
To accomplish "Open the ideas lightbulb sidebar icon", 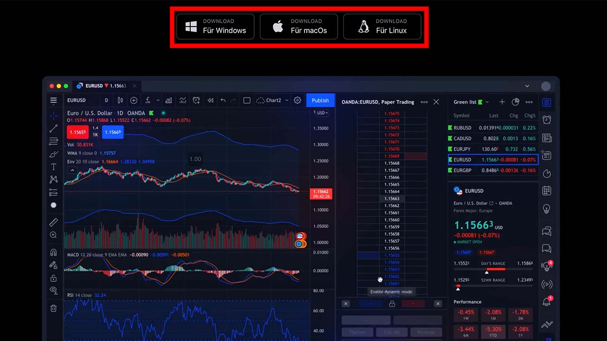I will pyautogui.click(x=546, y=208).
